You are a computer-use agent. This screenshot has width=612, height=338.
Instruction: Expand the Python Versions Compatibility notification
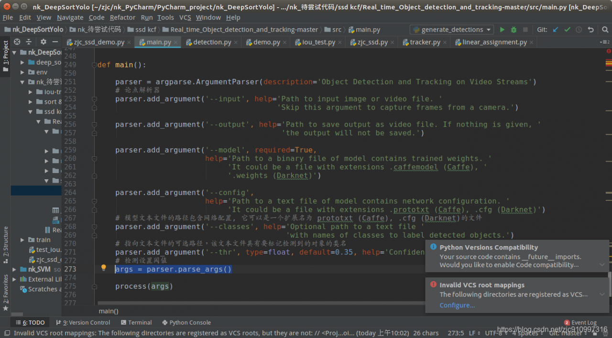(x=602, y=265)
